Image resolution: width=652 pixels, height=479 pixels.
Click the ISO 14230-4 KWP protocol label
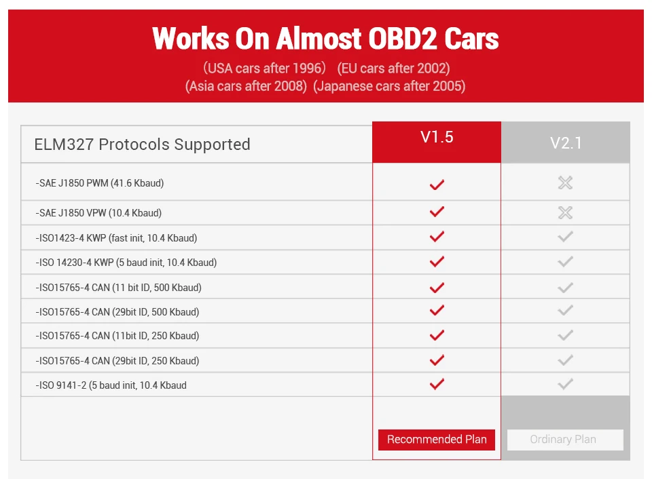point(126,263)
